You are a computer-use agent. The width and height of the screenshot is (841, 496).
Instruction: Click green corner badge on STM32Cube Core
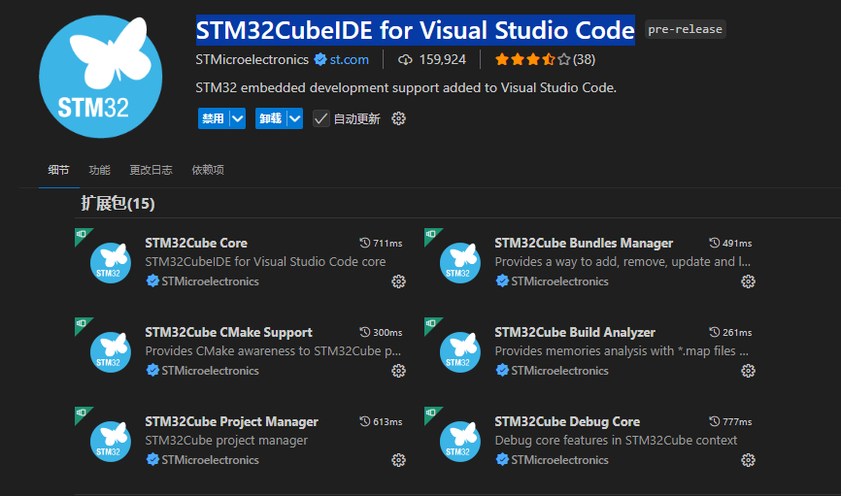click(x=82, y=235)
